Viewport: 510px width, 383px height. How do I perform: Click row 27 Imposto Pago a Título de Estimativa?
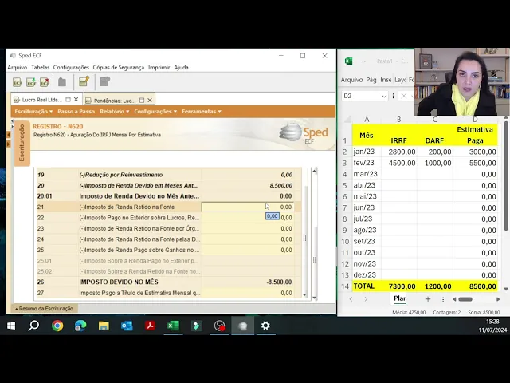point(168,293)
